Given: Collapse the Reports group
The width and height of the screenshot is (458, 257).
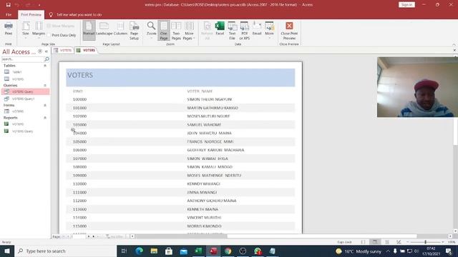Looking at the screenshot, I should [45, 118].
